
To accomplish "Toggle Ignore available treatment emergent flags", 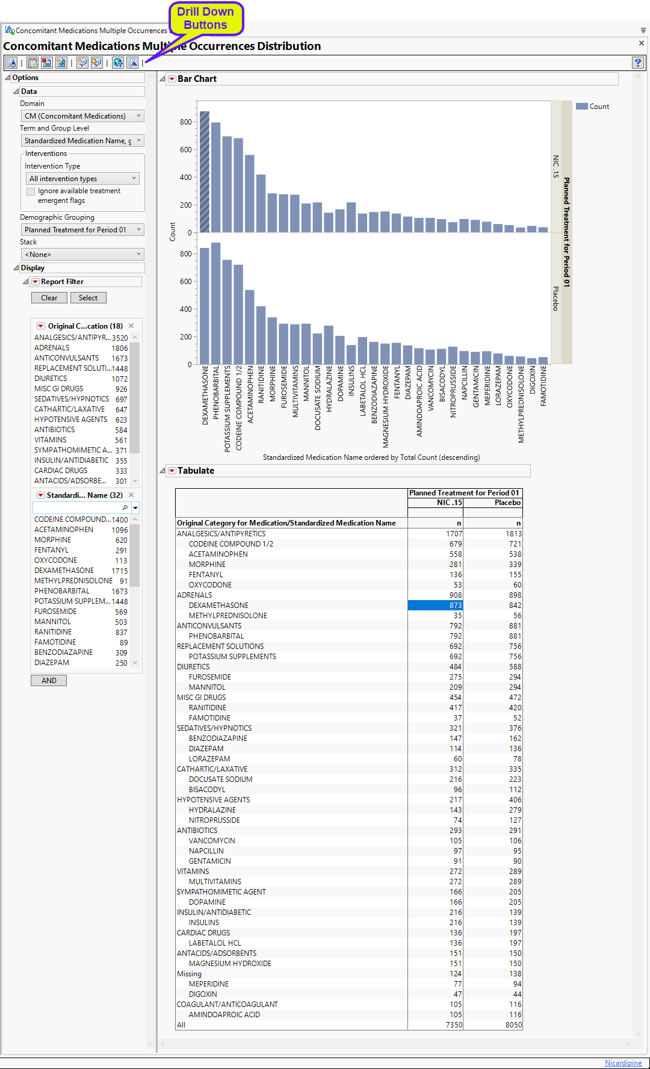I will click(x=31, y=191).
